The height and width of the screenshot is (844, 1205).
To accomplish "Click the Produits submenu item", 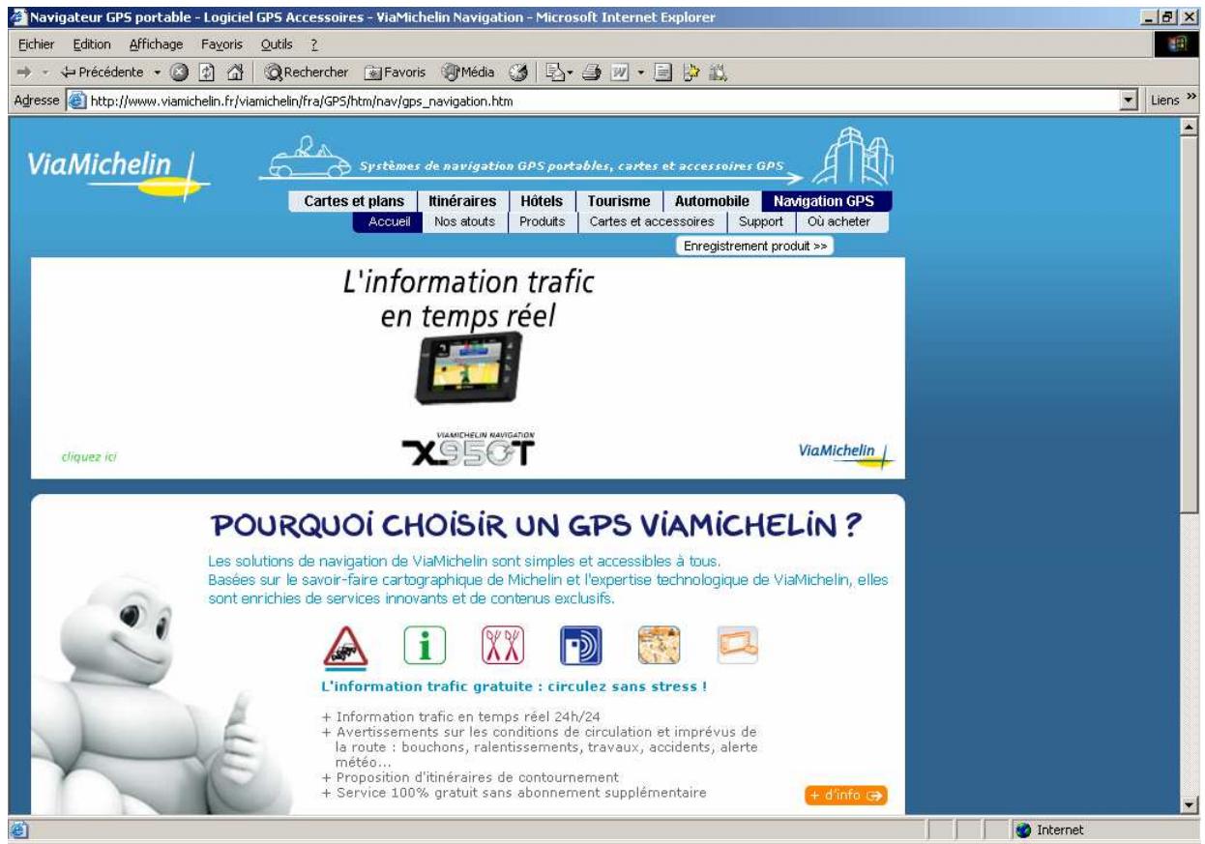I will 543,221.
